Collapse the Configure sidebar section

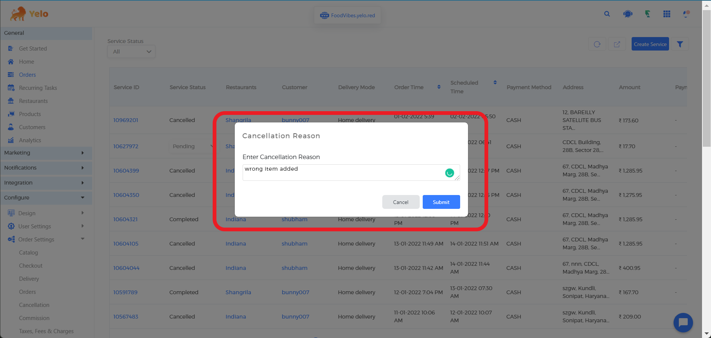click(46, 198)
